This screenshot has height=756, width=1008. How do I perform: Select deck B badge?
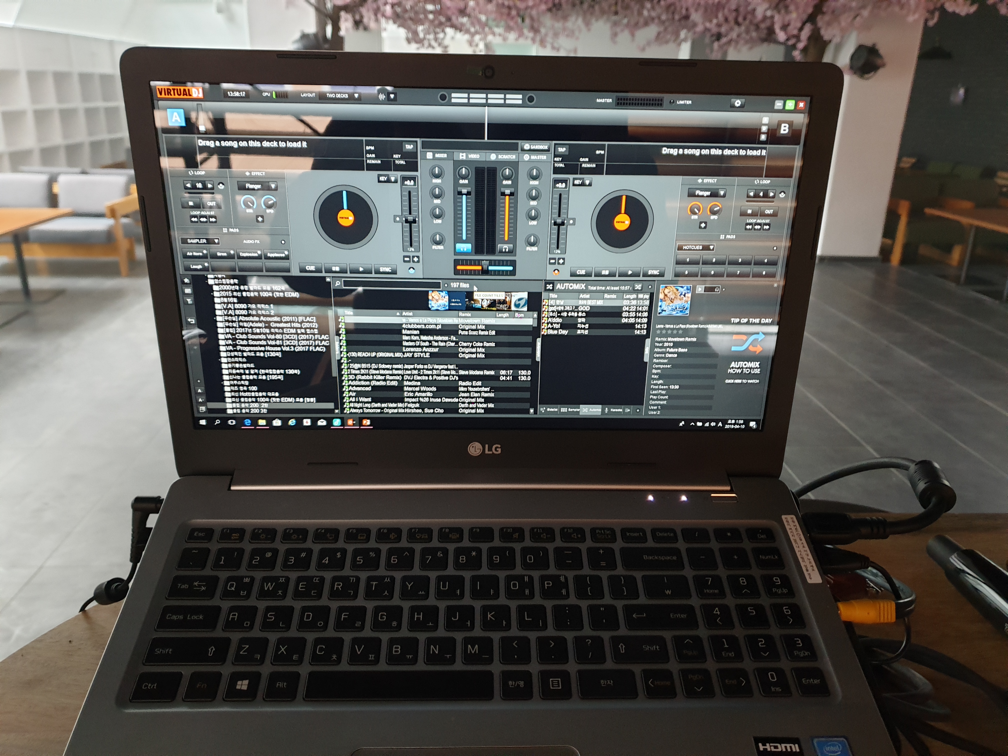coord(784,129)
